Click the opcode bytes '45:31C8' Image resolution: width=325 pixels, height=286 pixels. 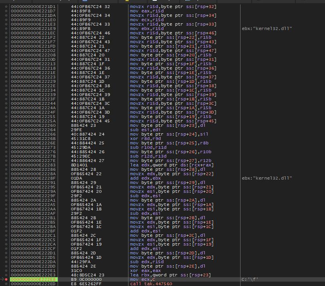[x=80, y=139]
